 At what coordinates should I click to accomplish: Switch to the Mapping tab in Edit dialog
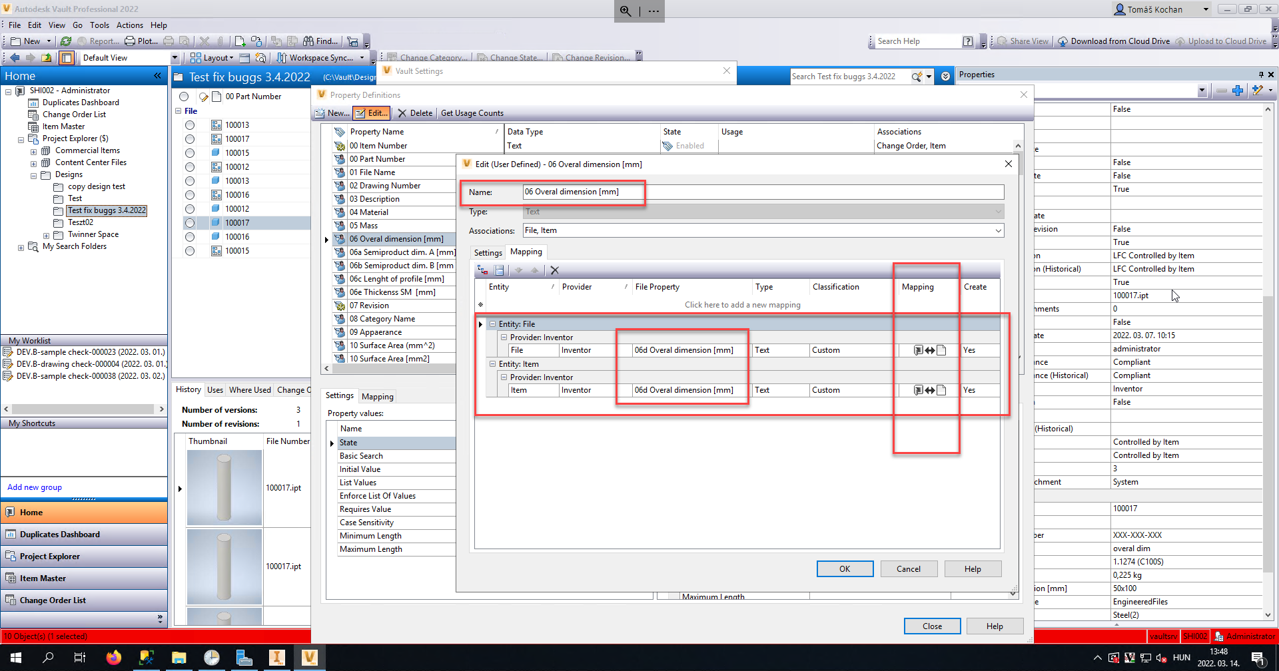click(526, 252)
